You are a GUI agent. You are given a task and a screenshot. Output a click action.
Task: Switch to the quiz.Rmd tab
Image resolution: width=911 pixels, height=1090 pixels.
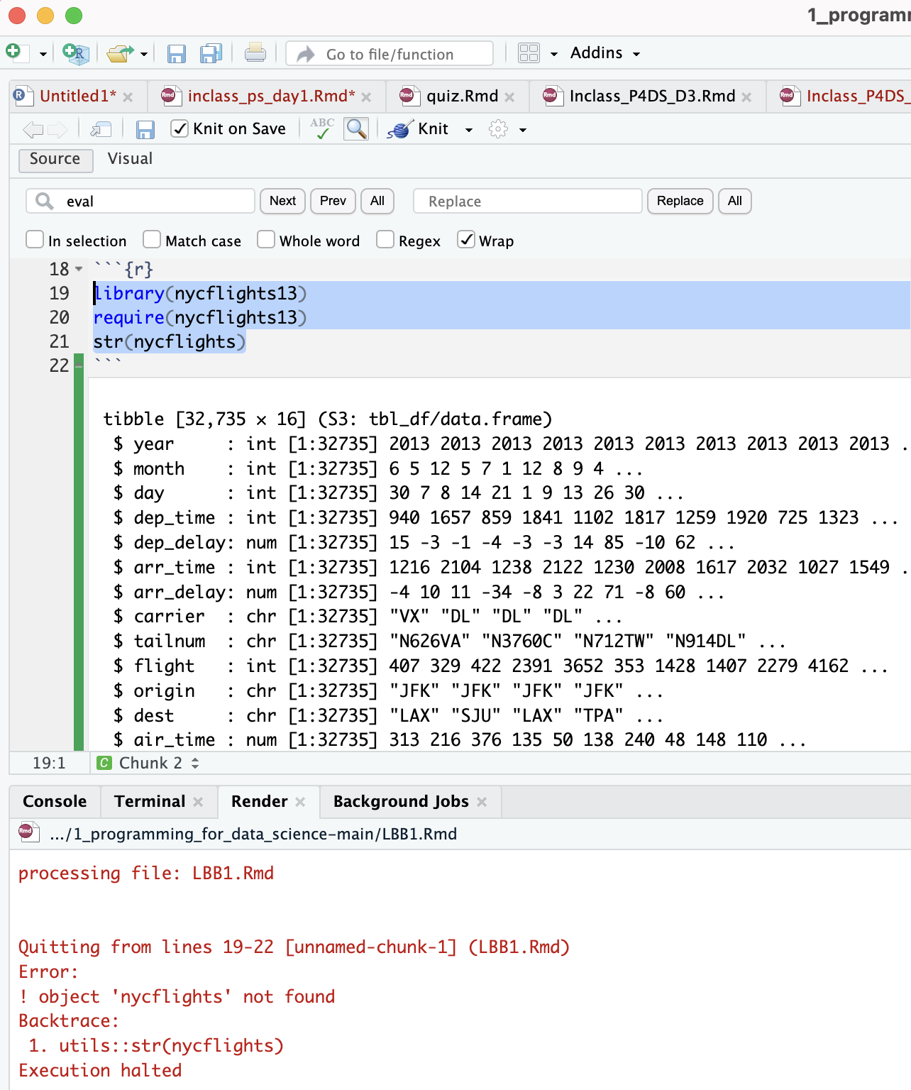[x=461, y=96]
